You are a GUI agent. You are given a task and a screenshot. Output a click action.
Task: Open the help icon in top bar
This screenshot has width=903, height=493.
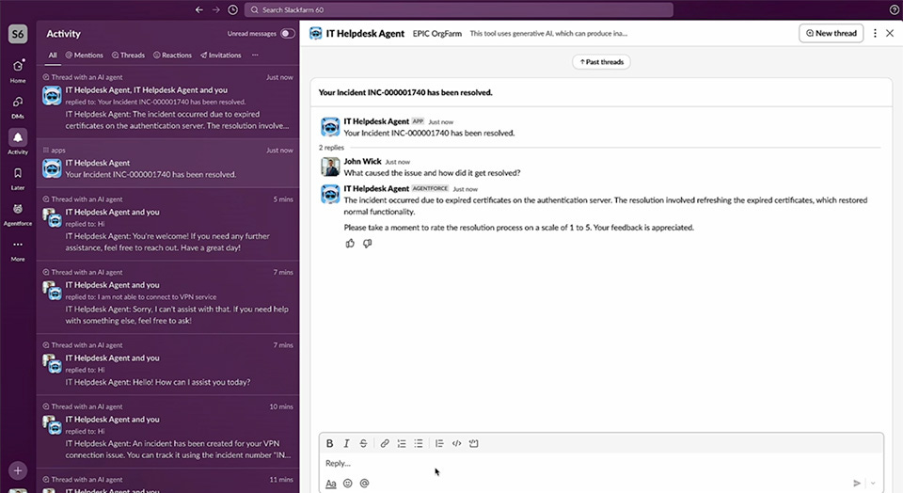[894, 9]
